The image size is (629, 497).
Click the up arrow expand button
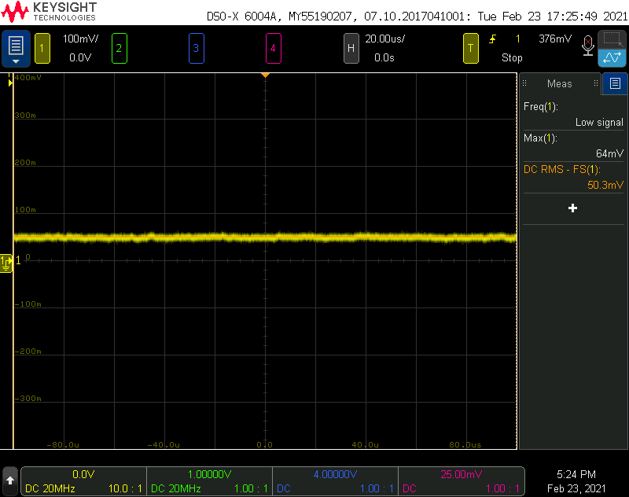point(10,480)
